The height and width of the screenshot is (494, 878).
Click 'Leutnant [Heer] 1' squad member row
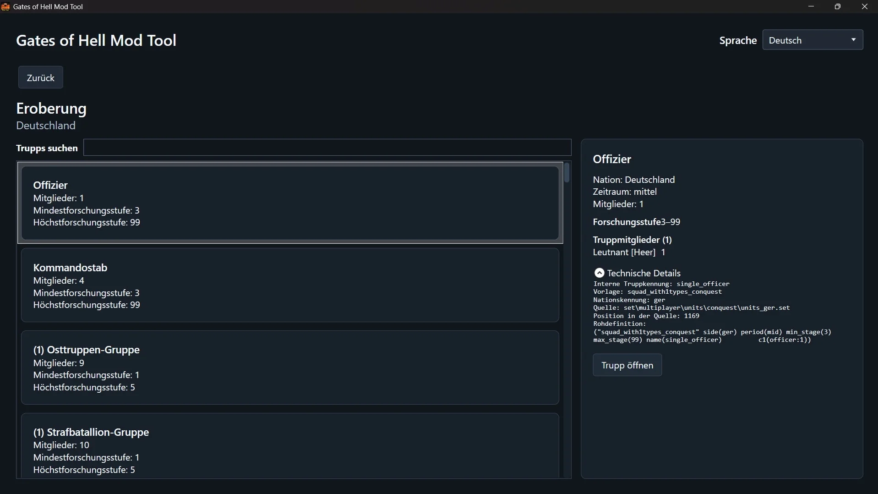click(629, 252)
